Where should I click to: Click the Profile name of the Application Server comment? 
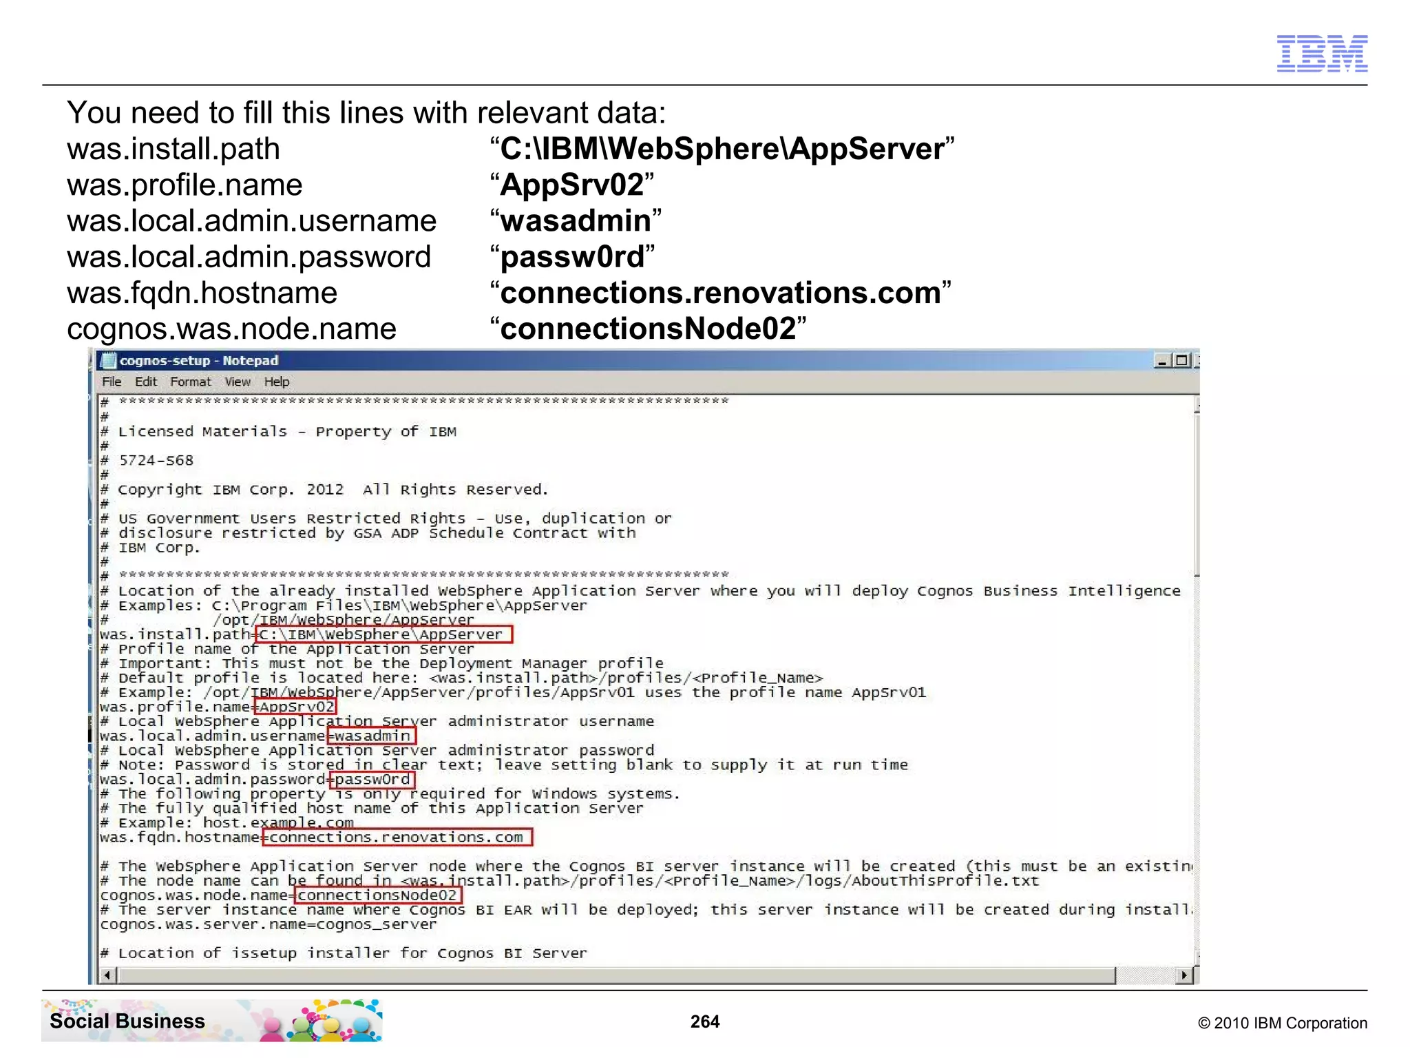pos(288,649)
